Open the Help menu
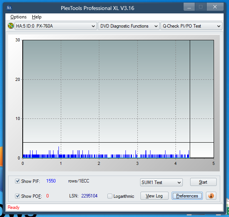Screen dimensions: 229x217 tap(37, 17)
